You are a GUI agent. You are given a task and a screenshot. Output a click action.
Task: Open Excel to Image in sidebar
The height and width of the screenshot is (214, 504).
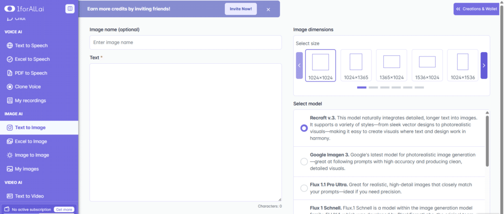[31, 141]
